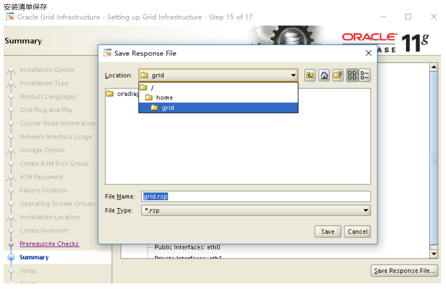Screen dimensions: 446x291
Task: Click the Installation Type step
Action: point(44,83)
